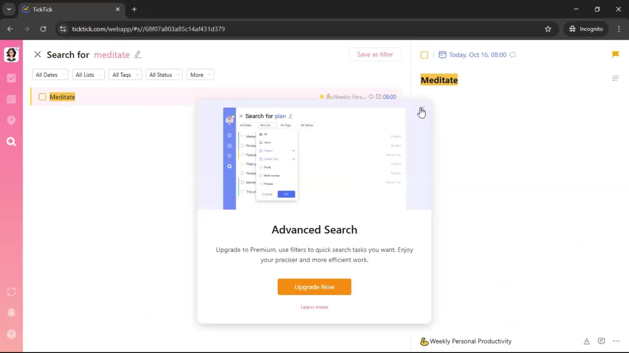Follow the Learn more link
This screenshot has width=629, height=353.
314,307
